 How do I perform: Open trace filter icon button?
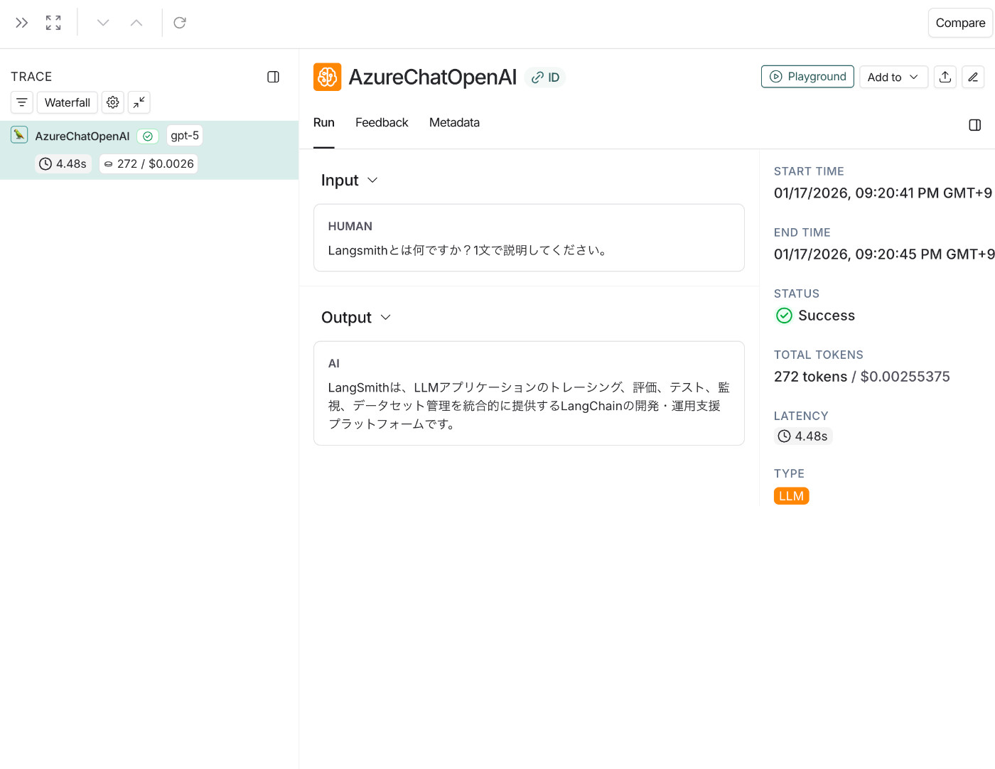(22, 102)
